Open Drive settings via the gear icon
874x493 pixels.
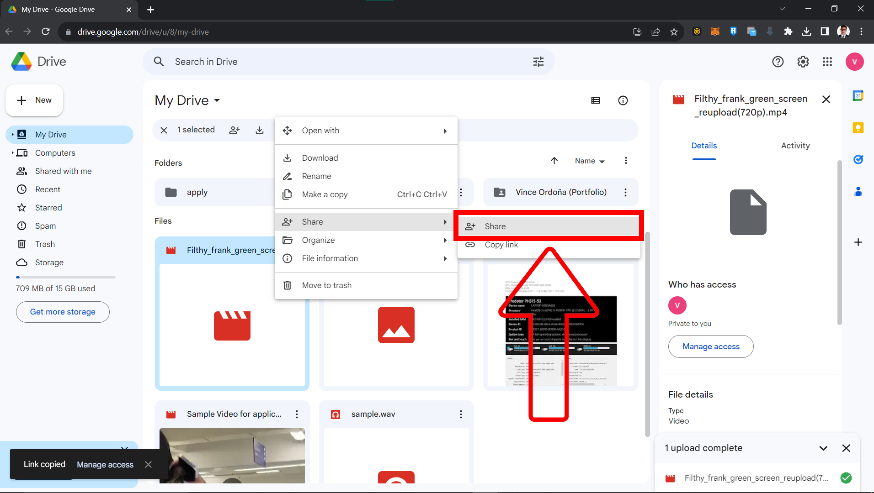803,62
